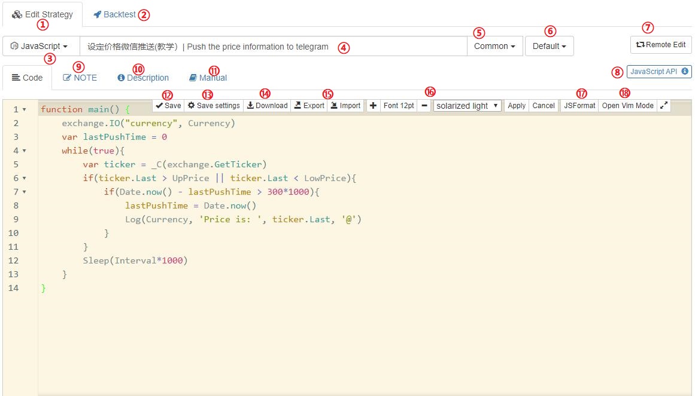Toggle fullscreen editor with the expand-arrows icon
The image size is (695, 396).
pyautogui.click(x=663, y=105)
